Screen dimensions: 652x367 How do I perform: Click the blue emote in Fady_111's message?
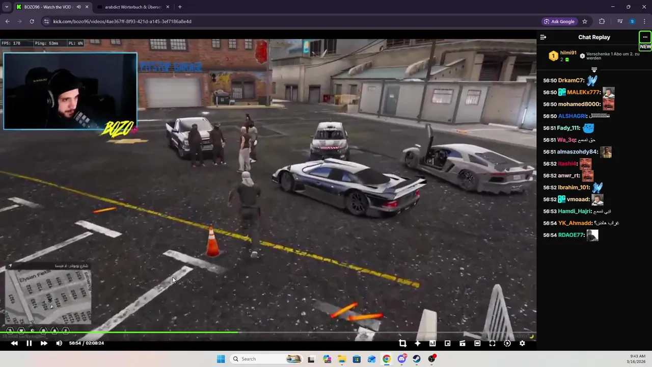pyautogui.click(x=588, y=128)
